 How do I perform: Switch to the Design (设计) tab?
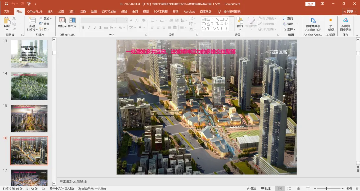pos(72,11)
